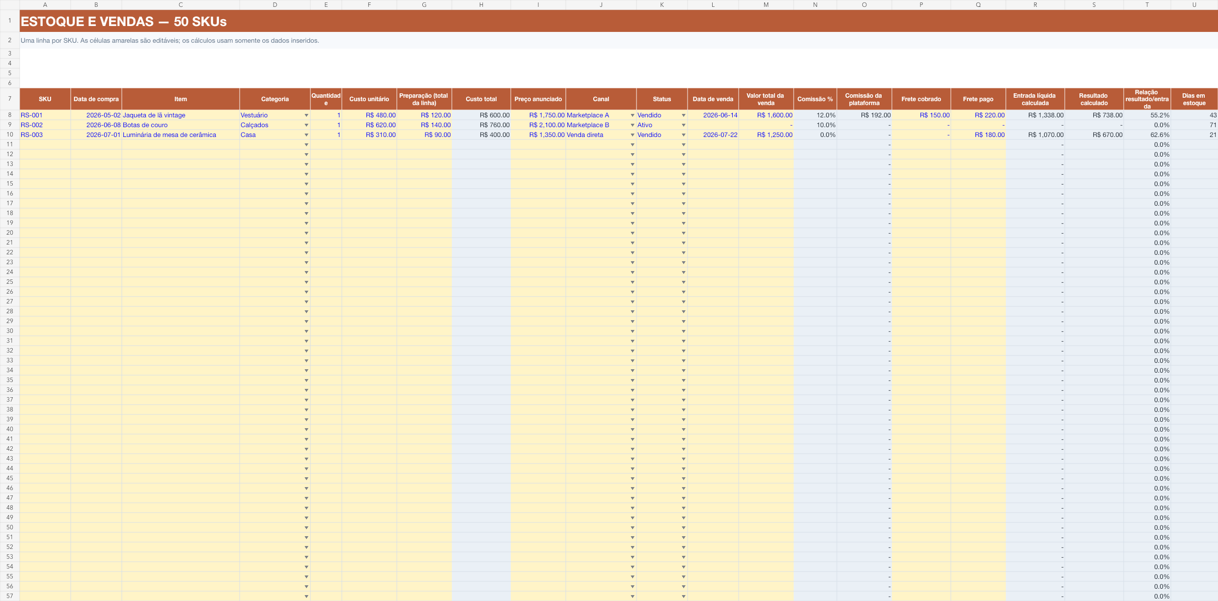Open Canal dropdown in row 8
This screenshot has height=601, width=1218.
(x=633, y=115)
